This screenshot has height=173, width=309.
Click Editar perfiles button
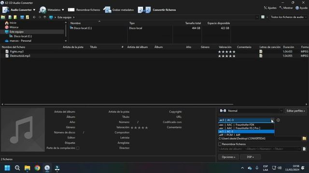coord(295,111)
